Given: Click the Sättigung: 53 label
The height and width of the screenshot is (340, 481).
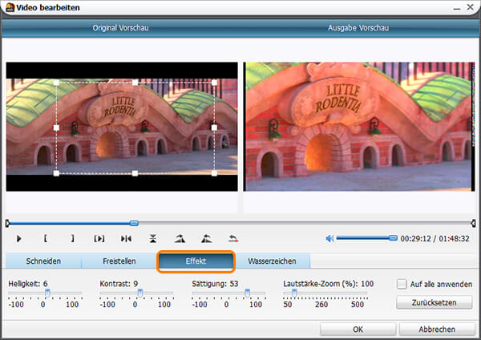Looking at the screenshot, I should (215, 284).
